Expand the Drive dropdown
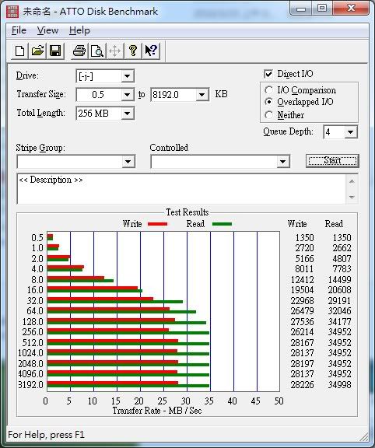Image resolution: width=375 pixels, height=448 pixels. [127, 76]
